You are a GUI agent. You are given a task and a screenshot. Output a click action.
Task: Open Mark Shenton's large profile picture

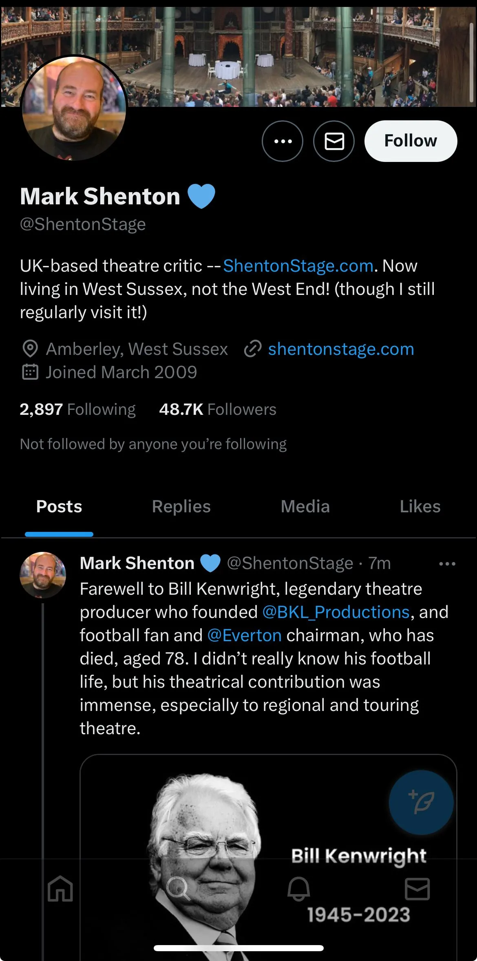pyautogui.click(x=74, y=108)
